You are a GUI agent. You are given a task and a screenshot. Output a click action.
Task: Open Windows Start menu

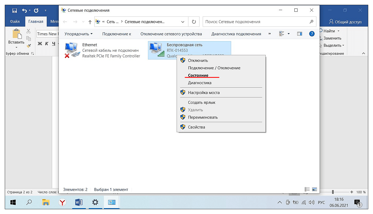point(13,203)
